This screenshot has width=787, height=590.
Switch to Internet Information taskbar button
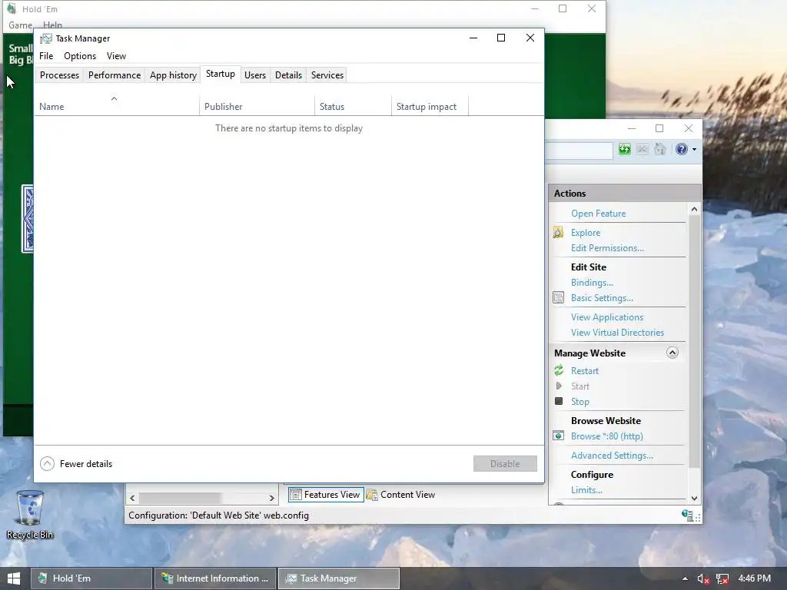[x=215, y=578]
